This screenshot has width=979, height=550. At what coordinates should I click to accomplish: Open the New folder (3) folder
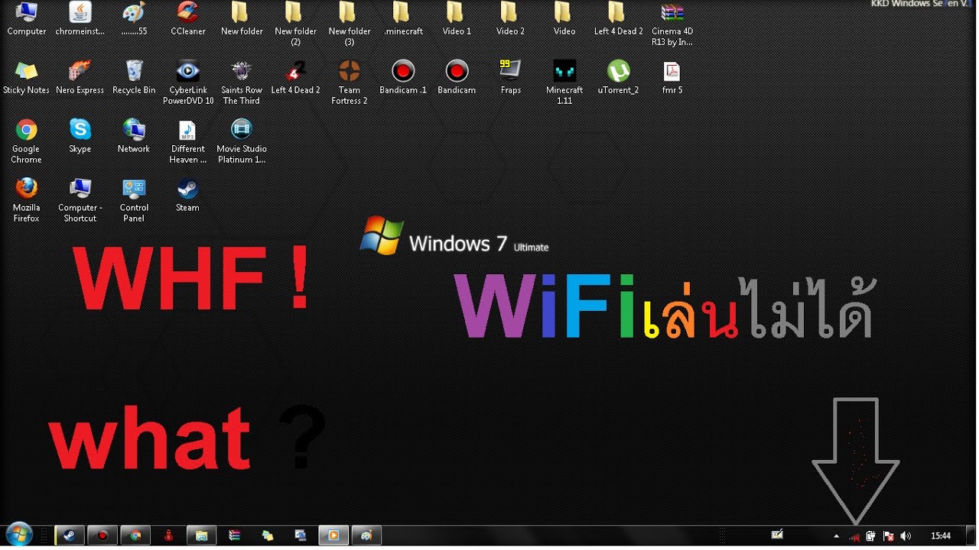click(350, 24)
